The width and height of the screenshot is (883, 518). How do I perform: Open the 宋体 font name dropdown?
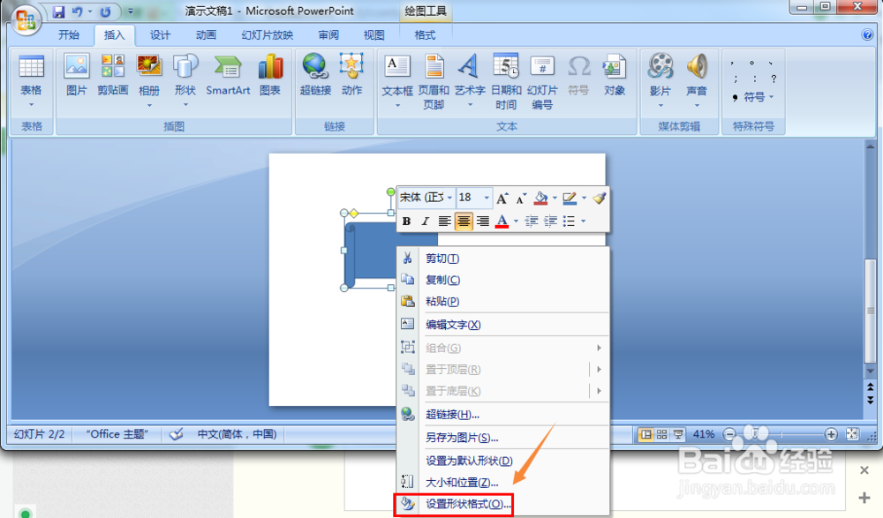click(x=426, y=198)
